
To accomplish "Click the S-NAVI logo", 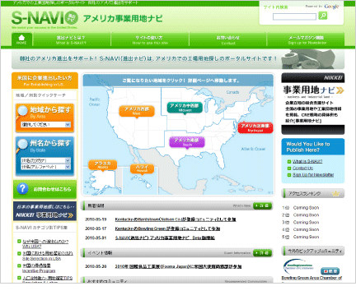I will pyautogui.click(x=44, y=18).
